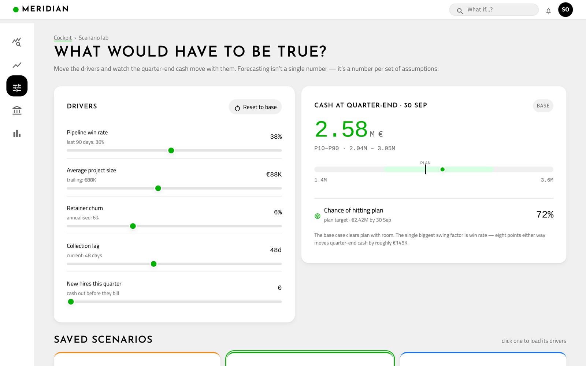Click the Retainer churn slider handle
The width and height of the screenshot is (586, 366).
click(133, 226)
